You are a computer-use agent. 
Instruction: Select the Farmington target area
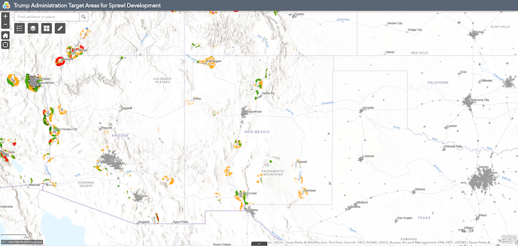[x=209, y=62]
